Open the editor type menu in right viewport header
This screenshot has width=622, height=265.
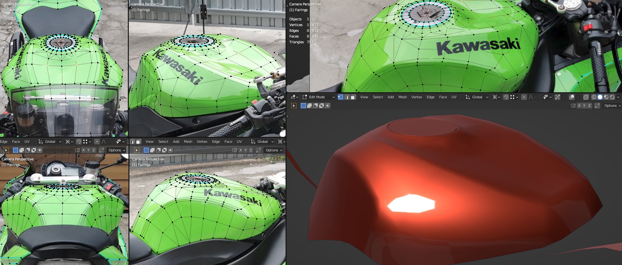coord(294,97)
